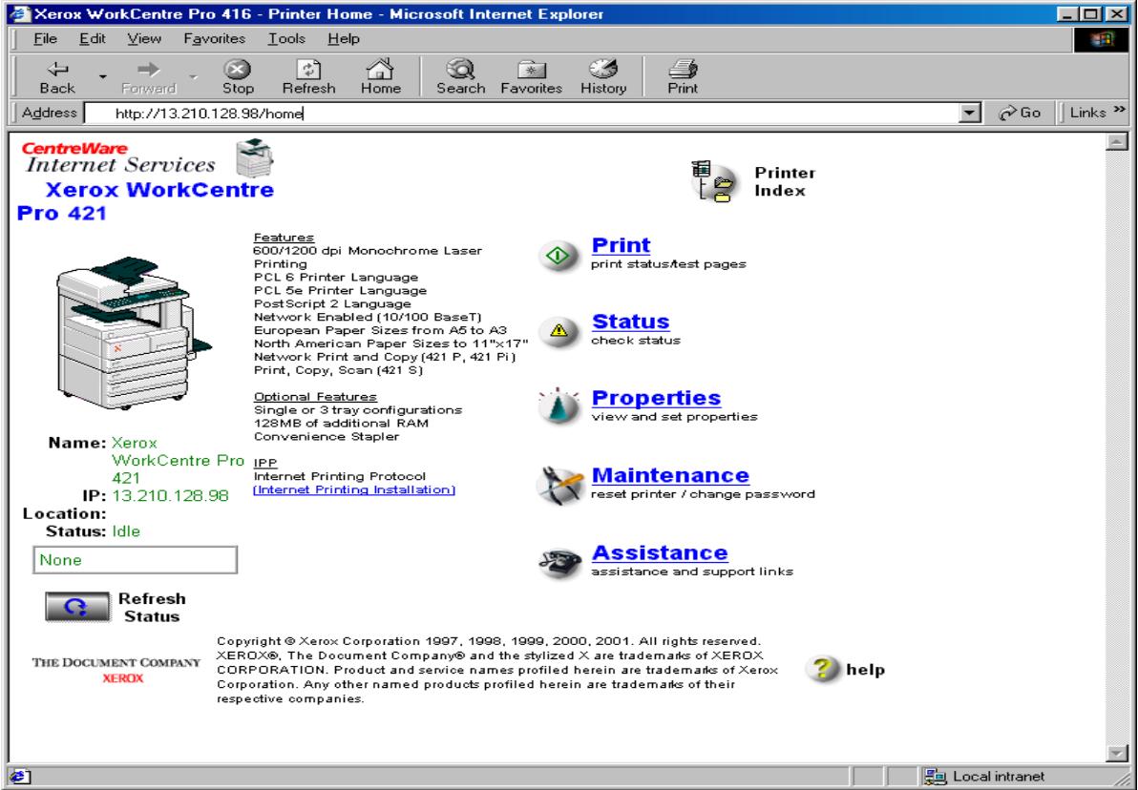Viewport: 1138px width, 790px height.
Task: Click in the Address URL field
Action: 521,114
